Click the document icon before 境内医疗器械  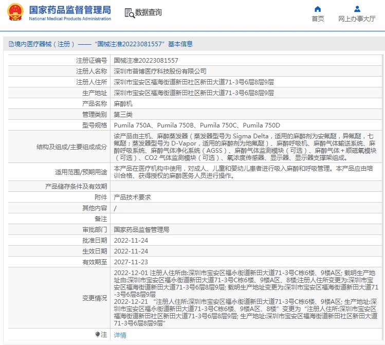tap(11, 44)
